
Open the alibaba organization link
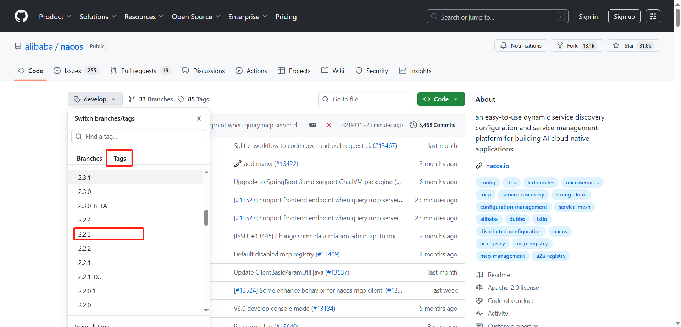(x=39, y=46)
